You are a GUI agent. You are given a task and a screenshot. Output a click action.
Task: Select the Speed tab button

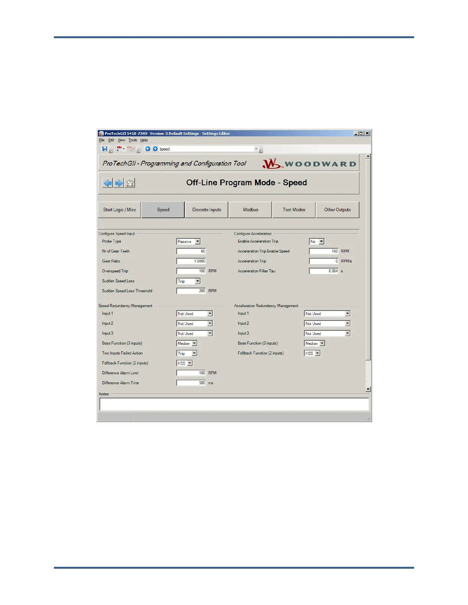pos(163,210)
